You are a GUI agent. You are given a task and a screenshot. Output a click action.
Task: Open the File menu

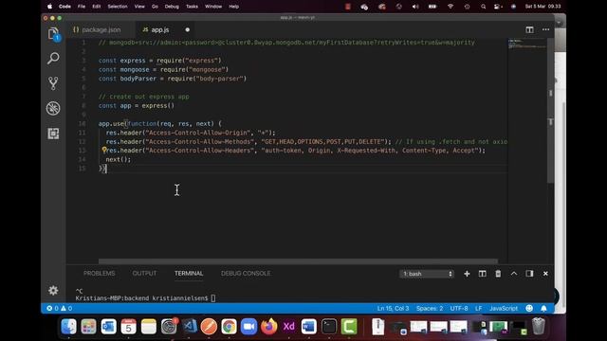click(82, 7)
